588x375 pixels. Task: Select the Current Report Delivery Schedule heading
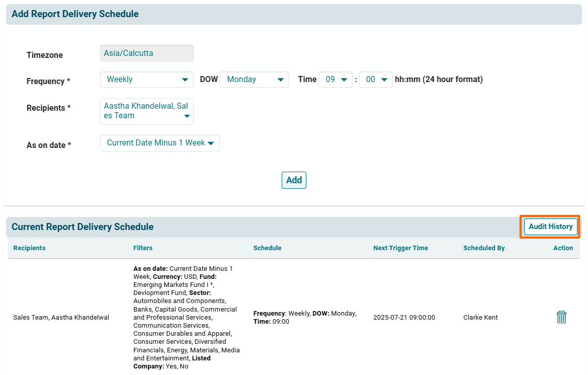tap(82, 227)
